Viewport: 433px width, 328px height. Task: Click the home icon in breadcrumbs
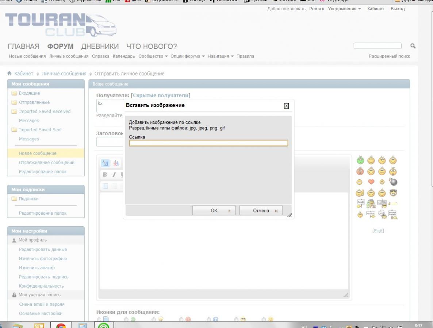click(9, 73)
